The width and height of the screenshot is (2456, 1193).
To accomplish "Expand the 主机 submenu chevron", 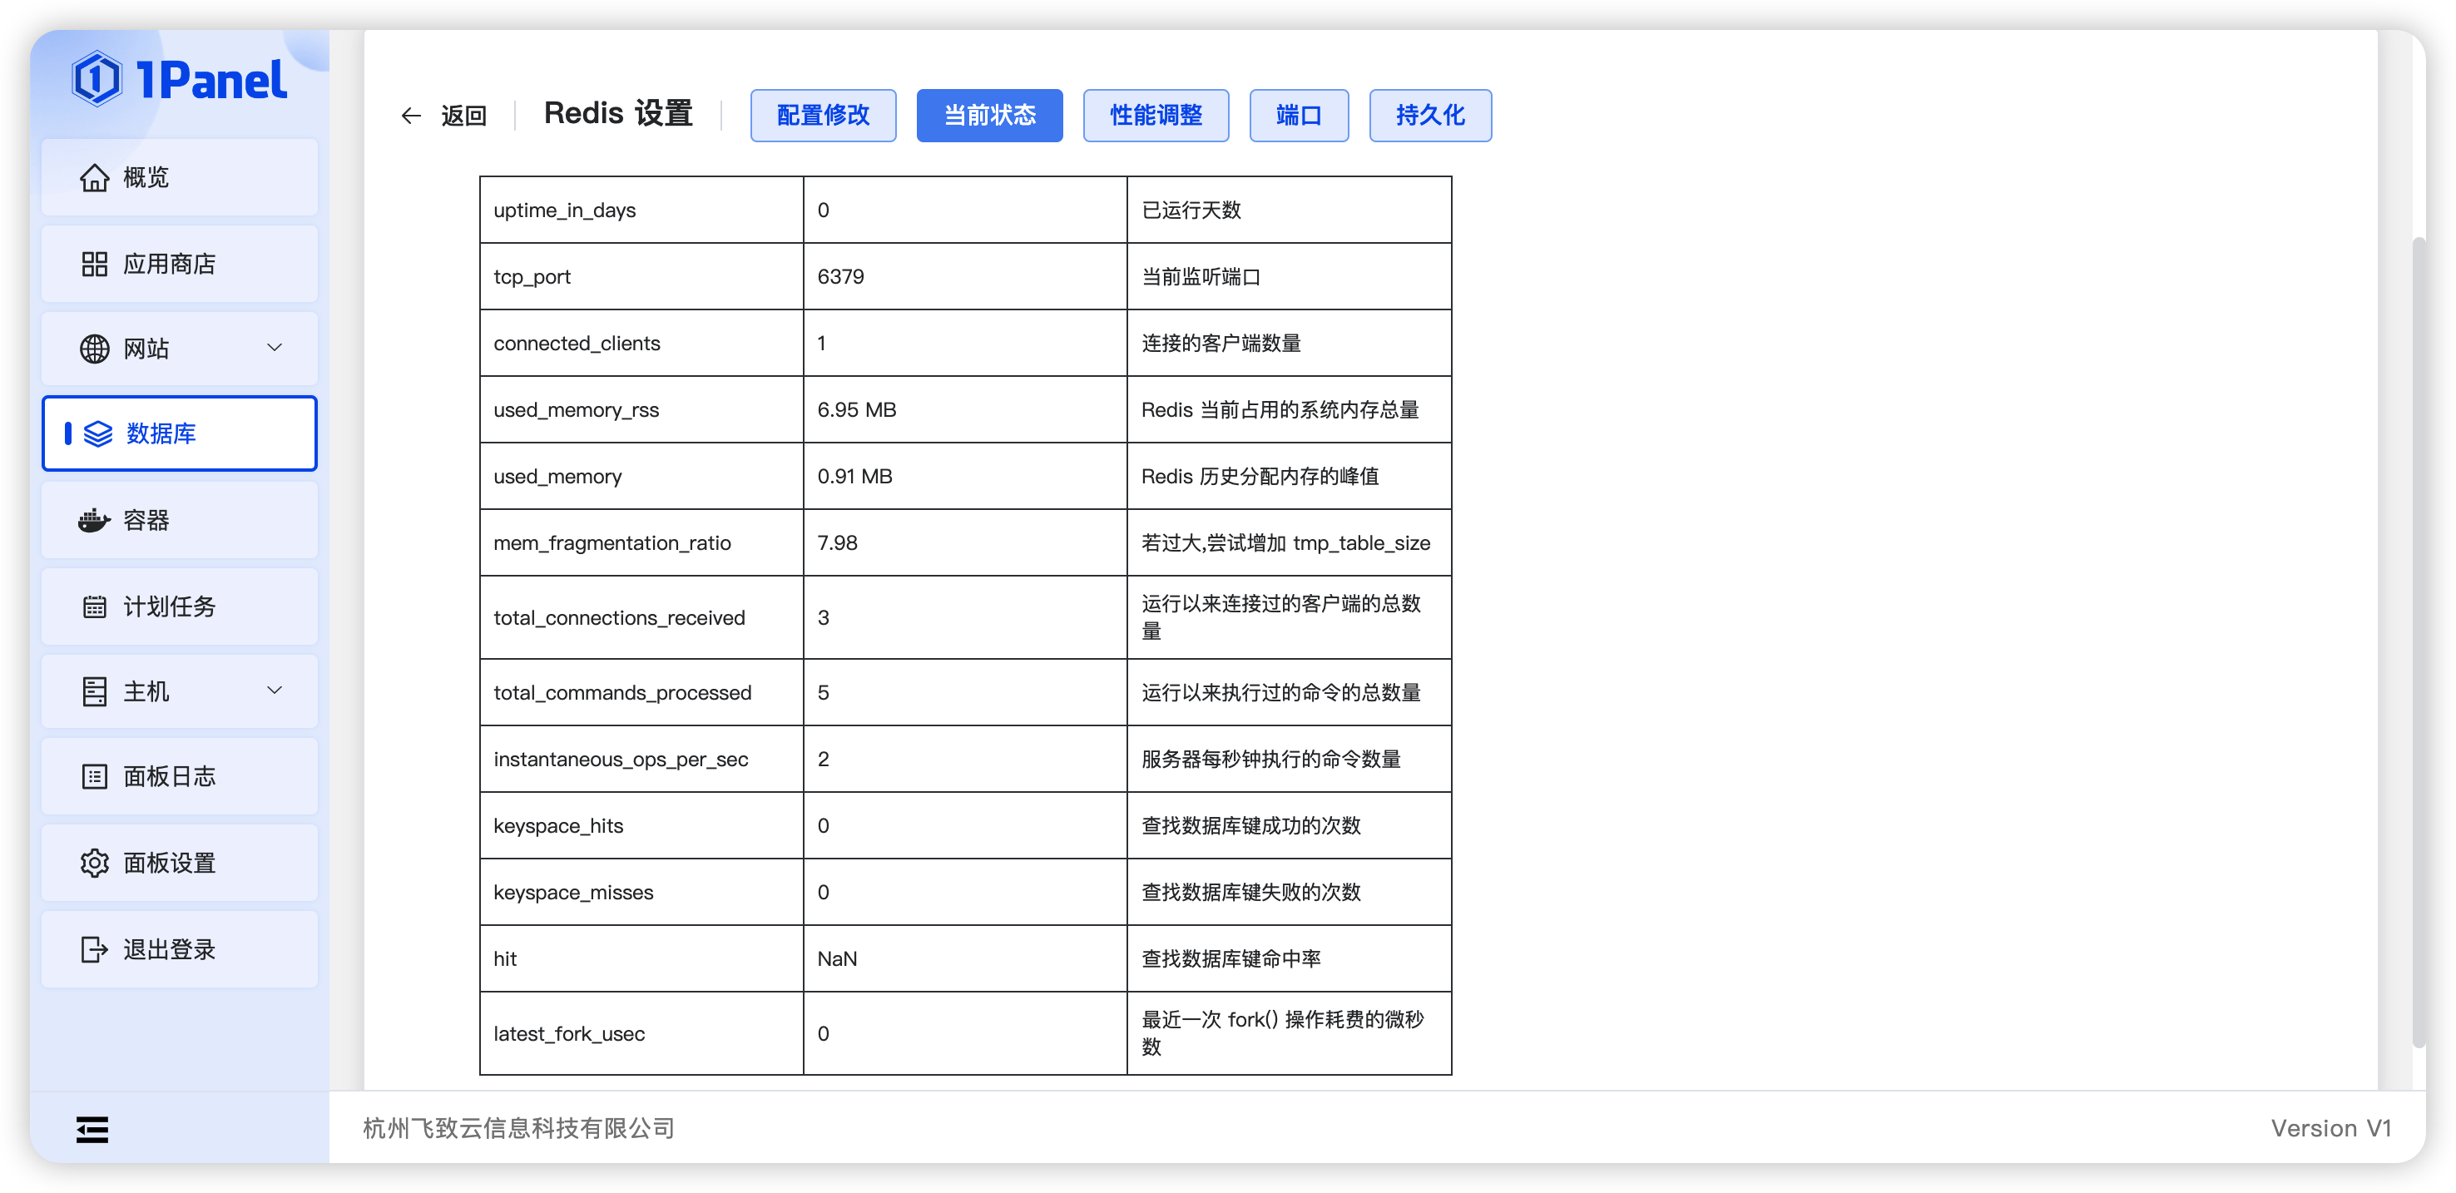I will click(x=275, y=691).
